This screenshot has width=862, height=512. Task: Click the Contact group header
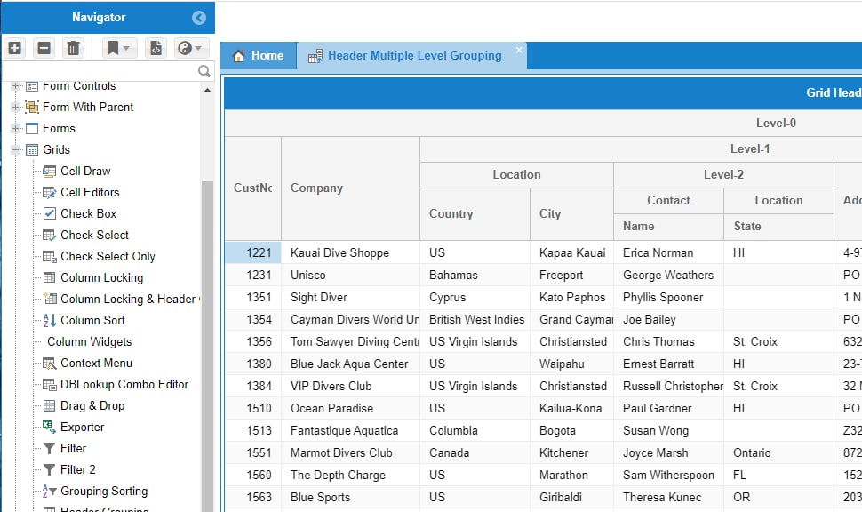pyautogui.click(x=668, y=201)
